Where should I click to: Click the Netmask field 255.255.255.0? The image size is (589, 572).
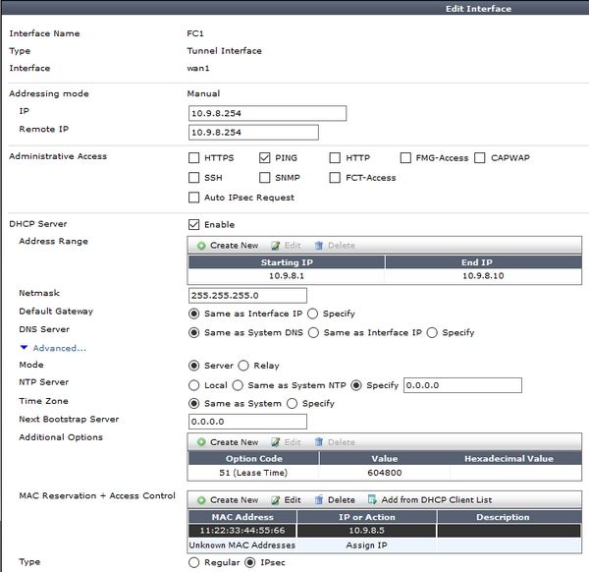click(x=247, y=296)
